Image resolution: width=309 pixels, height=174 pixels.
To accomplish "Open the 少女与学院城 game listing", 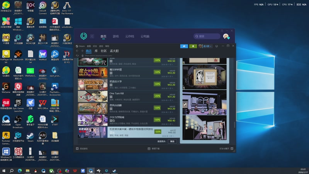I will (x=129, y=120).
